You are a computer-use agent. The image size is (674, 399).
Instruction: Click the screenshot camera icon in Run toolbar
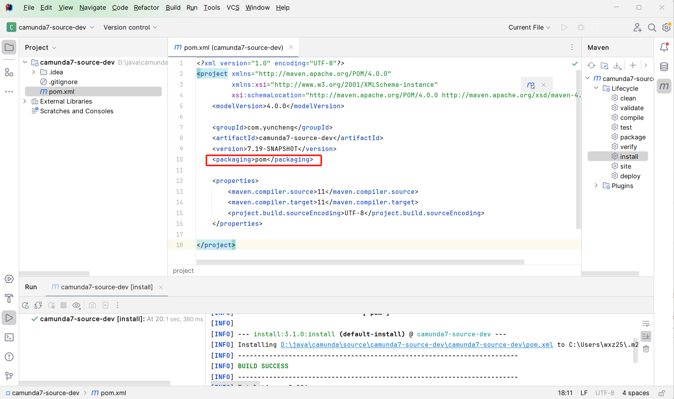pyautogui.click(x=92, y=305)
